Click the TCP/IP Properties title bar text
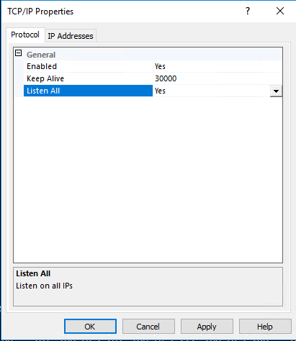Viewport: 296px width, 341px height. (40, 12)
